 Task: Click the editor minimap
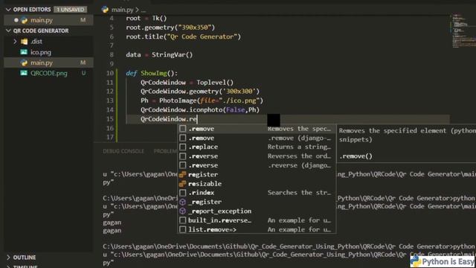(462, 31)
